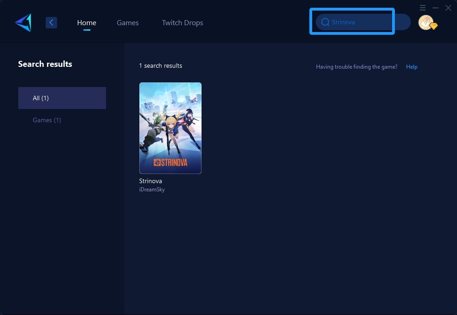Open the Help link
The width and height of the screenshot is (457, 315).
click(412, 67)
